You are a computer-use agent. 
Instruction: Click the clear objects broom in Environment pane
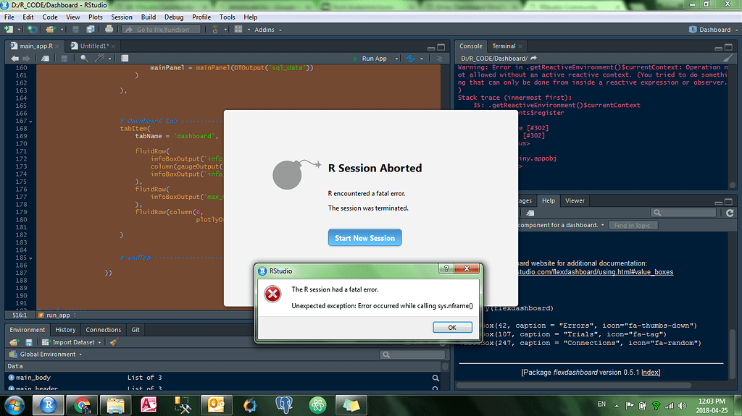114,341
